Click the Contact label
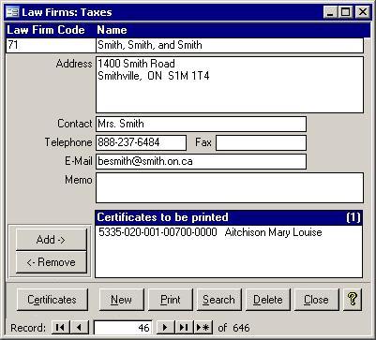Viewport: 376px width, 340px height. pyautogui.click(x=75, y=124)
